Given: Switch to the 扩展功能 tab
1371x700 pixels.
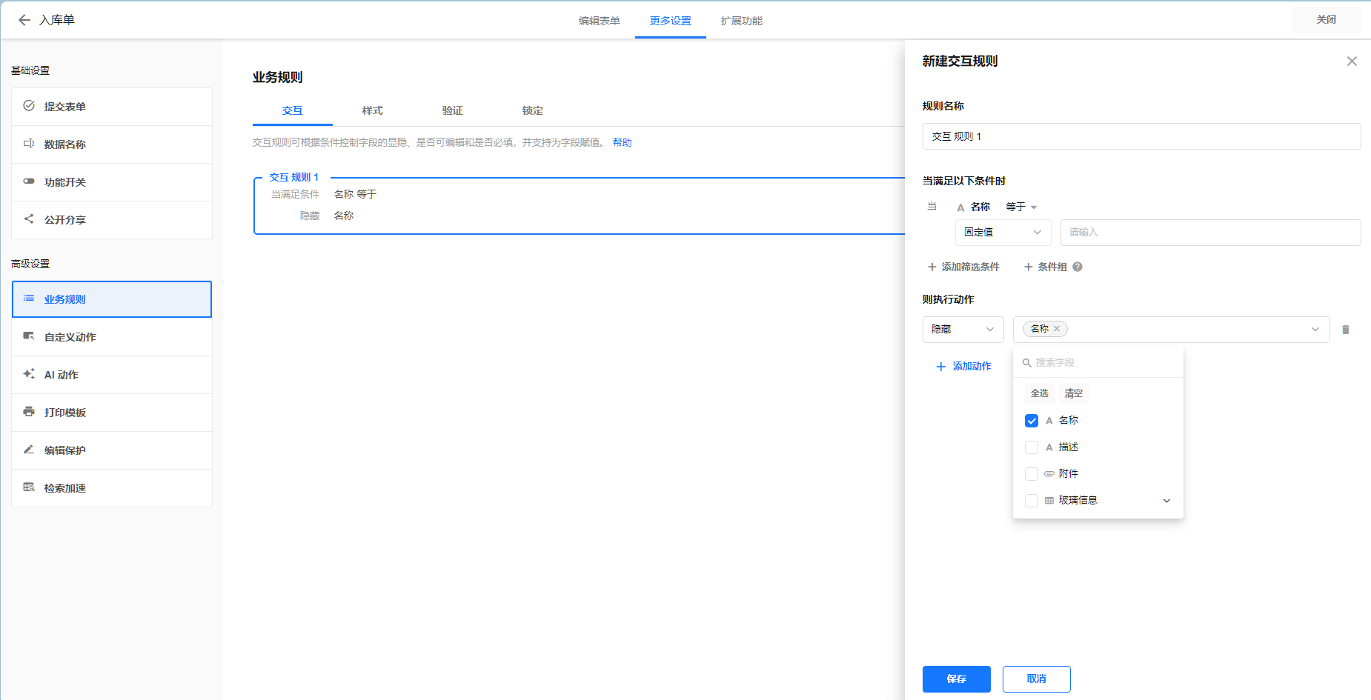Looking at the screenshot, I should 741,21.
